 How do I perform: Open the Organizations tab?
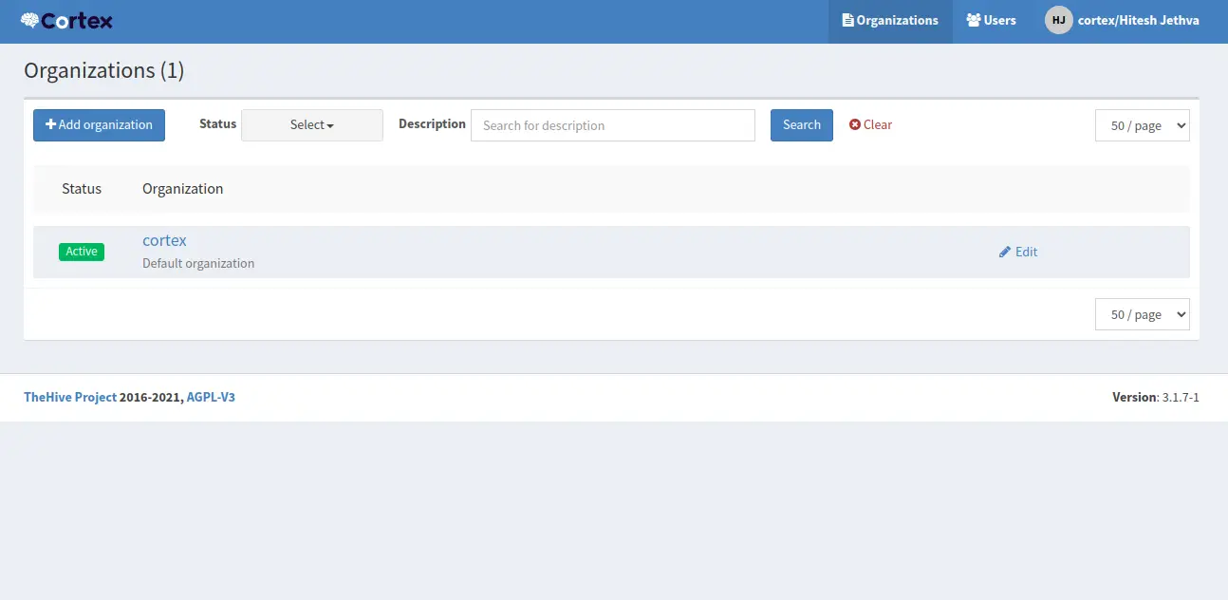(x=890, y=21)
